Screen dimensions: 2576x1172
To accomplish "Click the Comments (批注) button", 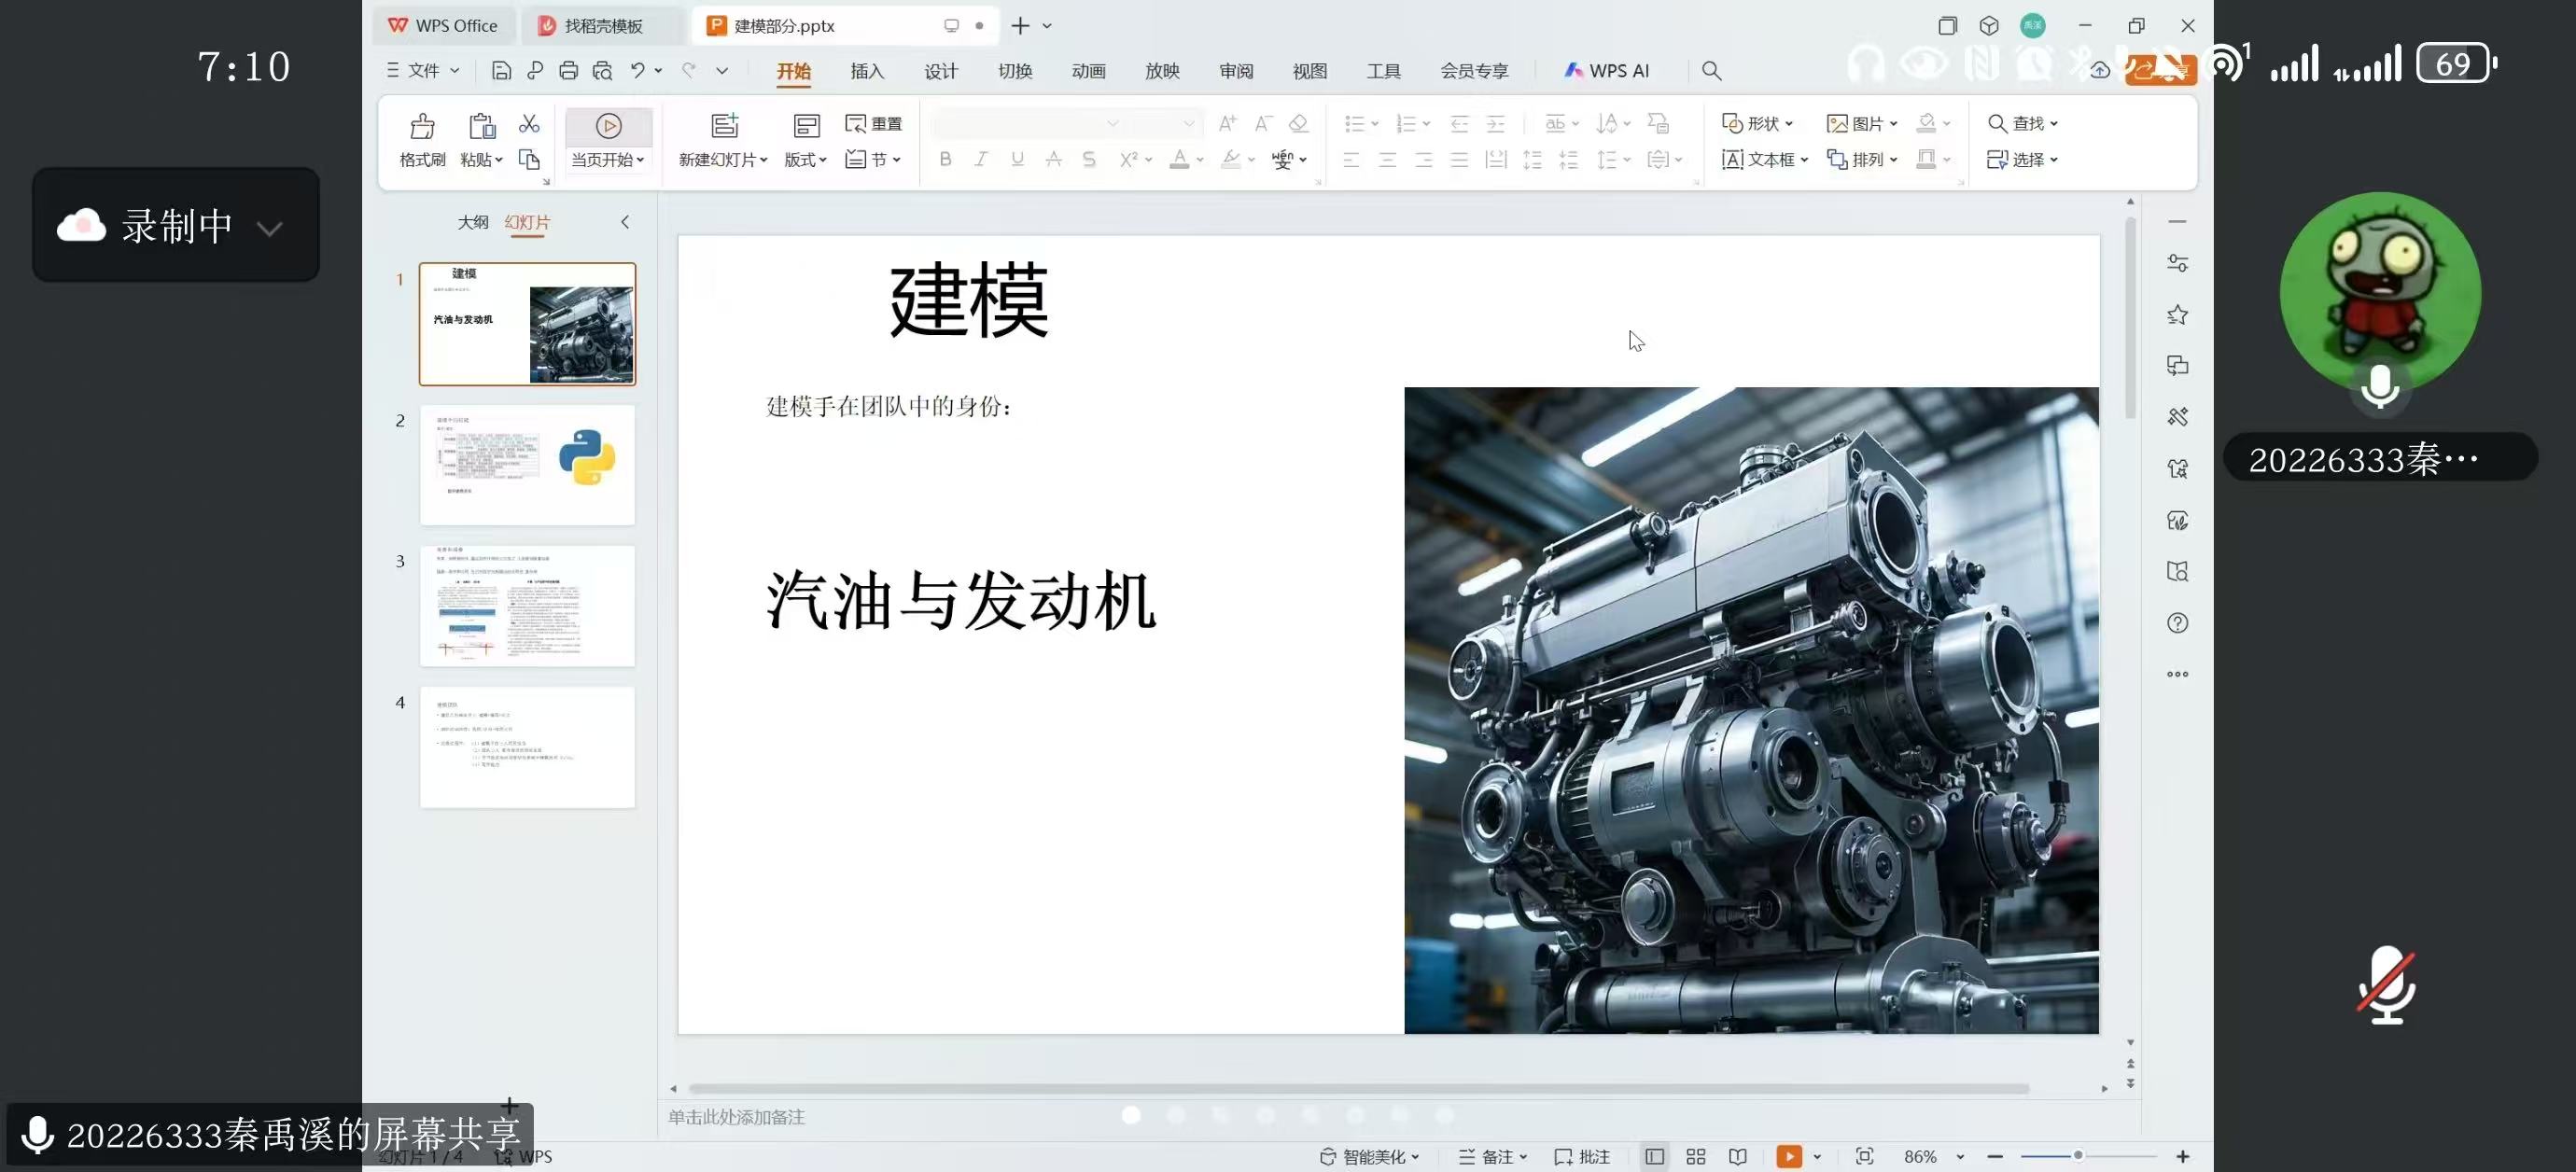I will (x=1582, y=1156).
